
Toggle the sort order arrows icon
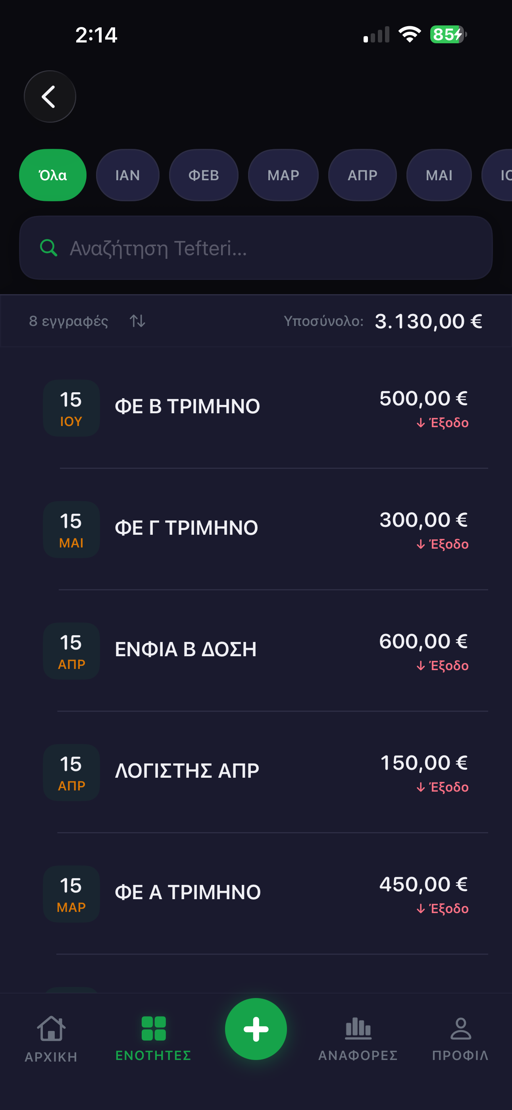pos(137,321)
